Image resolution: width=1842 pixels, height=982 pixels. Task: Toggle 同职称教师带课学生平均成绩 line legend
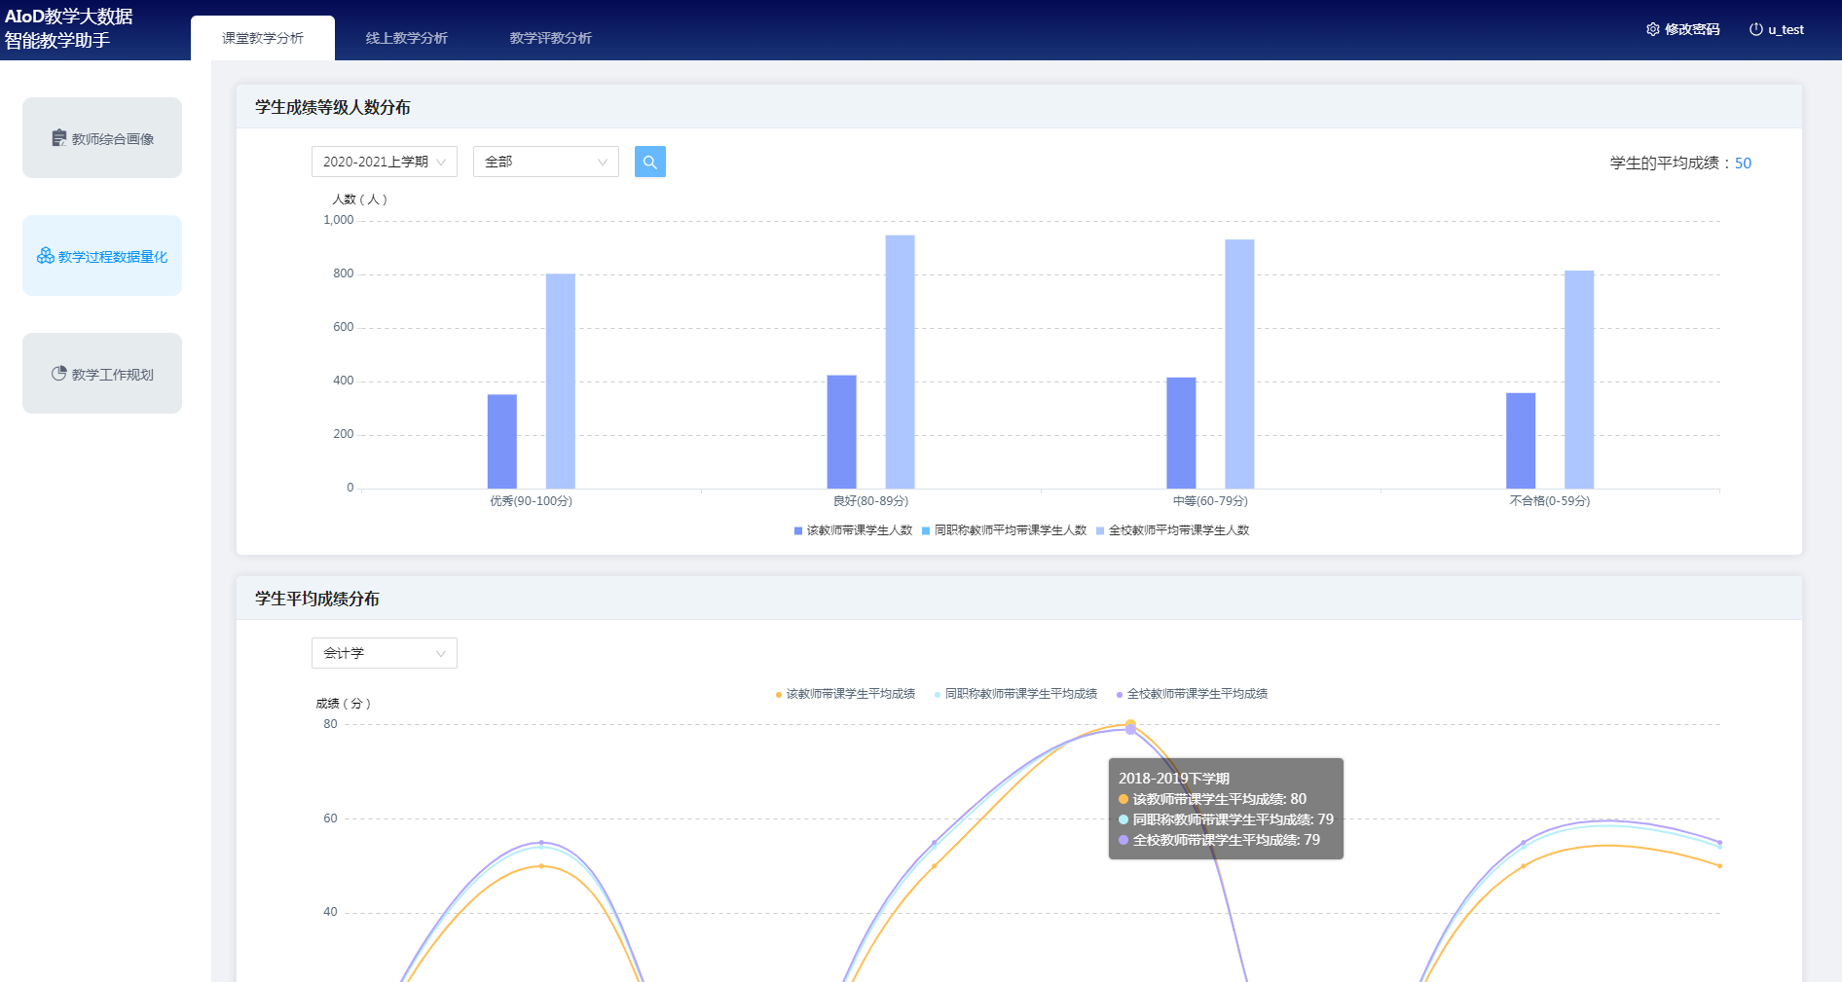[x=1015, y=694]
